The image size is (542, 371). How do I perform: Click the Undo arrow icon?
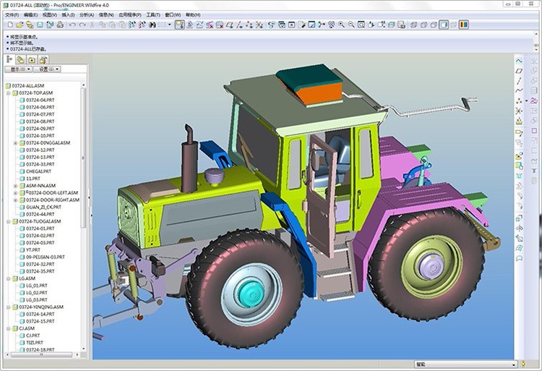(72, 25)
